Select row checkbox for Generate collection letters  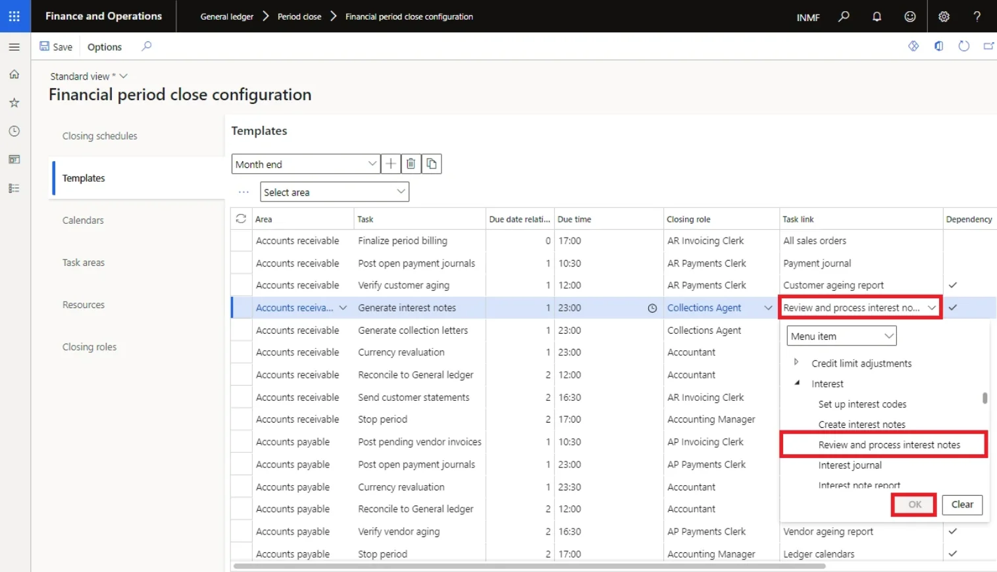(241, 330)
